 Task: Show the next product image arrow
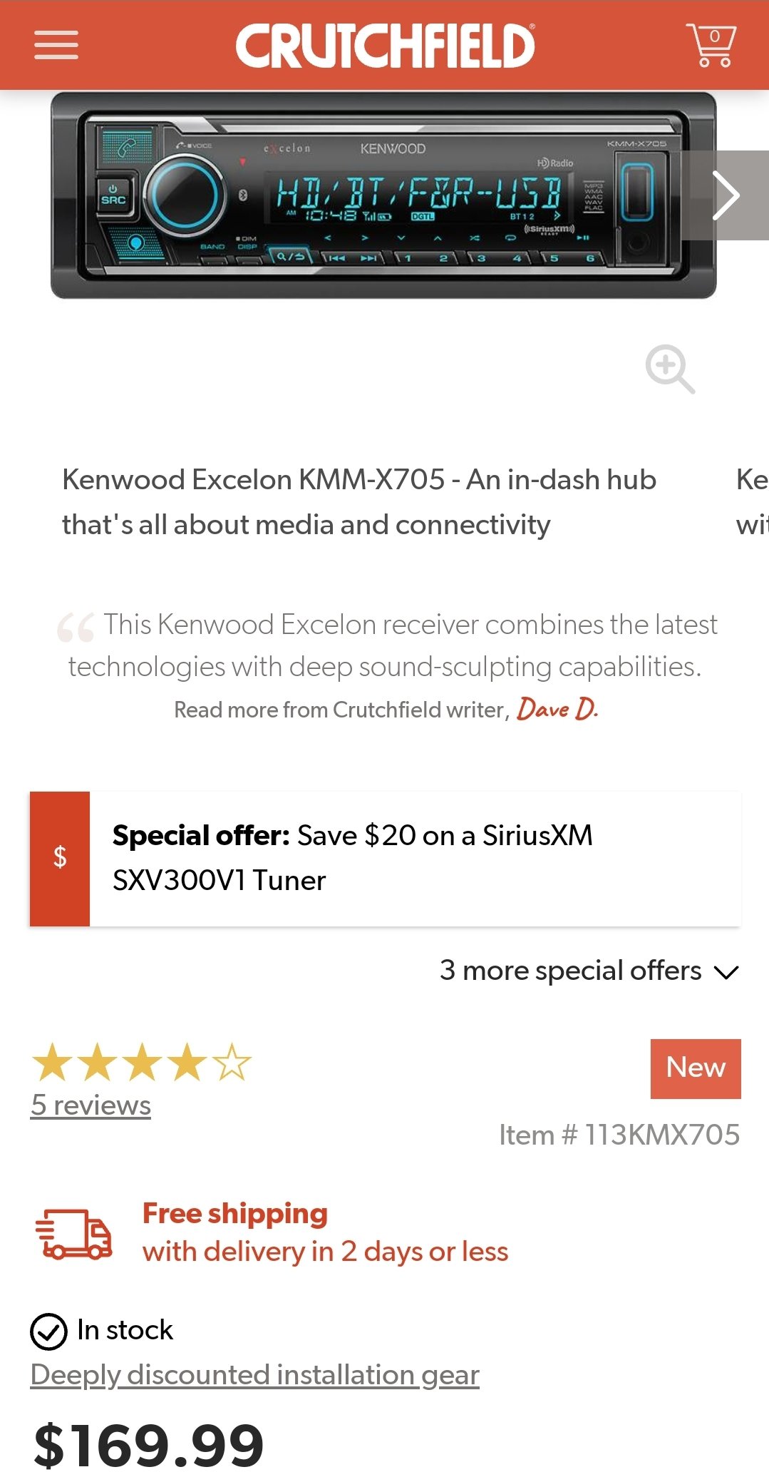pyautogui.click(x=725, y=195)
